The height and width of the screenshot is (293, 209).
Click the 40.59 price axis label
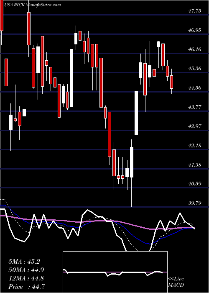195,184
